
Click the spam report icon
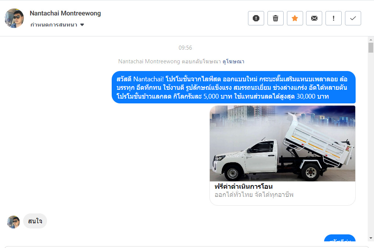click(256, 18)
